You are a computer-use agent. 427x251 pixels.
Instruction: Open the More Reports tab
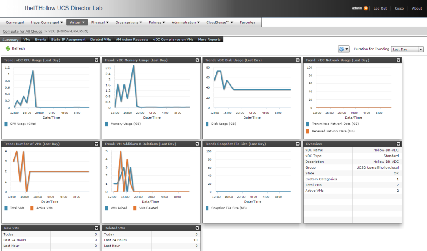pos(209,40)
